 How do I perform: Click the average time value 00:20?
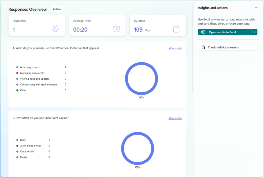click(x=80, y=30)
